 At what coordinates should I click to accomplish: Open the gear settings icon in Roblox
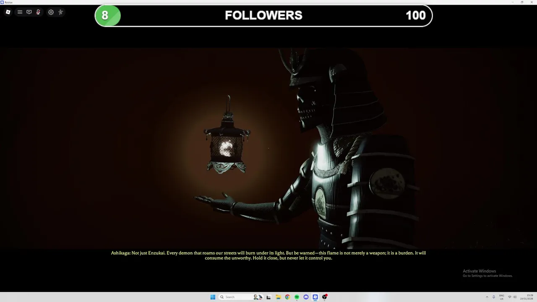[x=51, y=12]
